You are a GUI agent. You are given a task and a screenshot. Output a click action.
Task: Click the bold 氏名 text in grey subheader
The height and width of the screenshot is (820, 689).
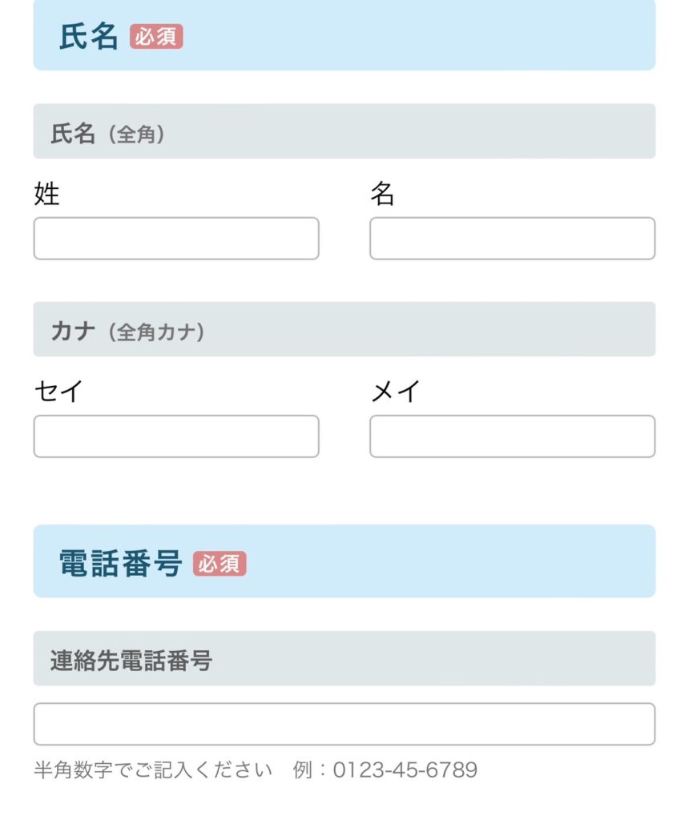pyautogui.click(x=73, y=134)
